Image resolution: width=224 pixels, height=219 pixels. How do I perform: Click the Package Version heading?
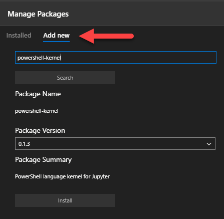40,130
